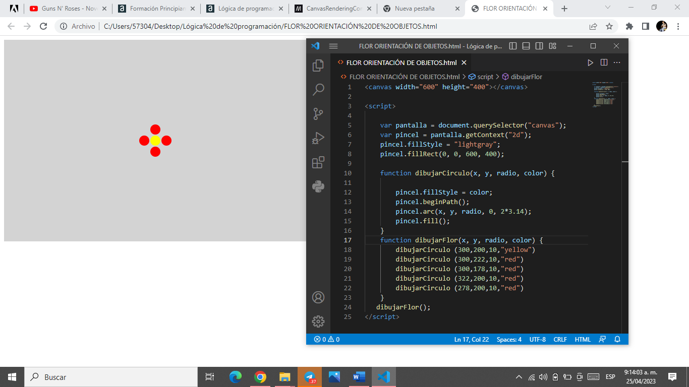Split the editor to the right
Screen dimensions: 689x387
pyautogui.click(x=604, y=63)
